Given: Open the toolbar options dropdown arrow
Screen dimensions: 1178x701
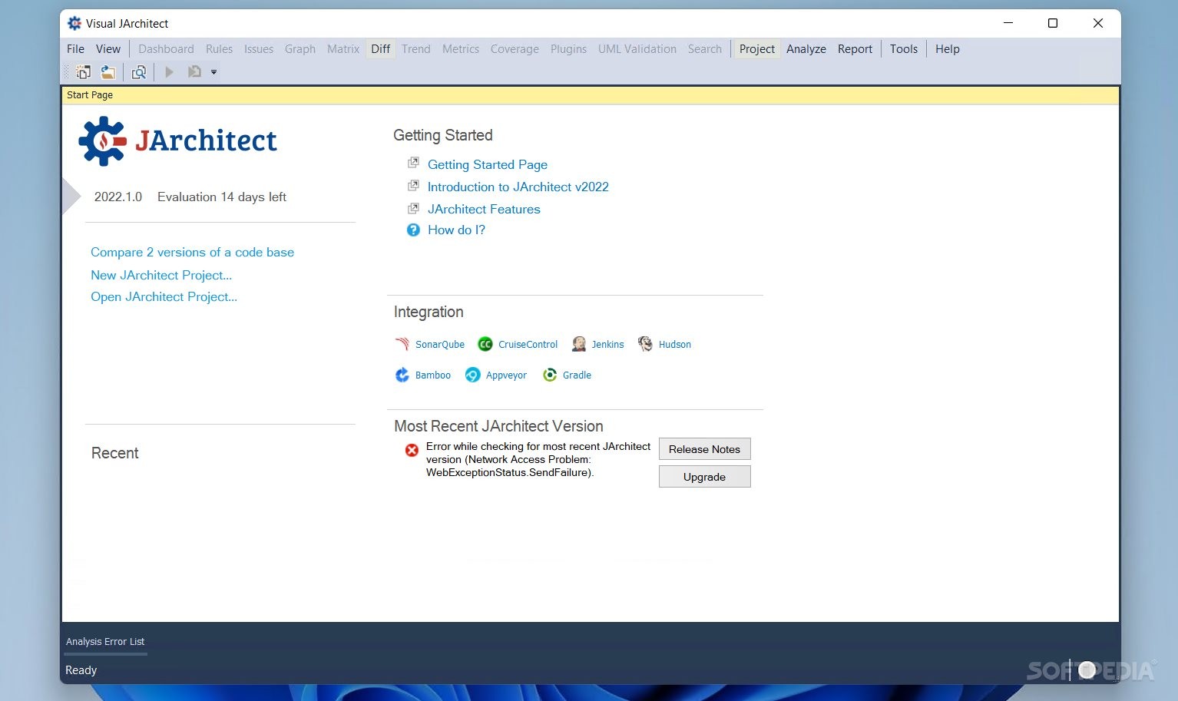Looking at the screenshot, I should tap(213, 72).
